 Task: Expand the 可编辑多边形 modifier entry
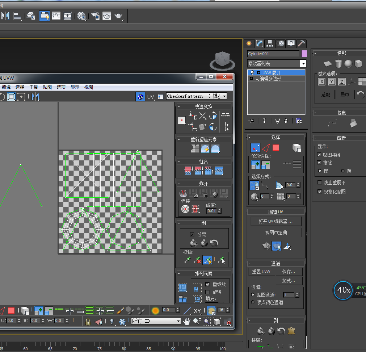(252, 79)
